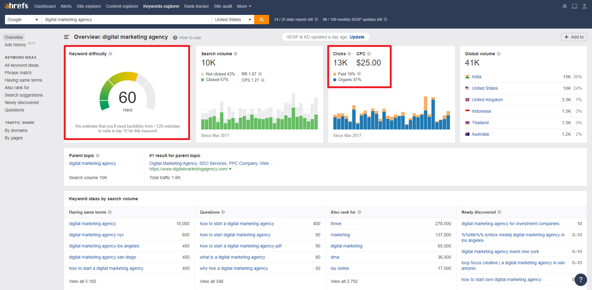Open Ads history in the sidebar
Viewport: 592px width, 290px height.
(x=15, y=45)
